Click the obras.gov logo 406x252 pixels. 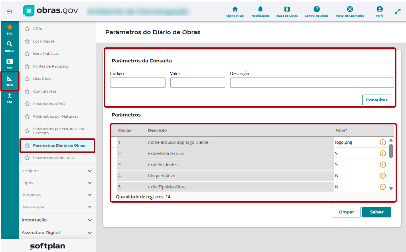tap(51, 11)
